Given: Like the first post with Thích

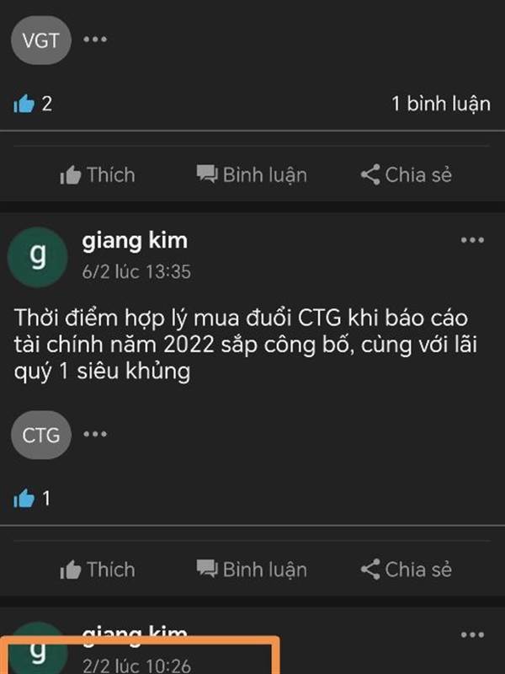Looking at the screenshot, I should (x=98, y=175).
